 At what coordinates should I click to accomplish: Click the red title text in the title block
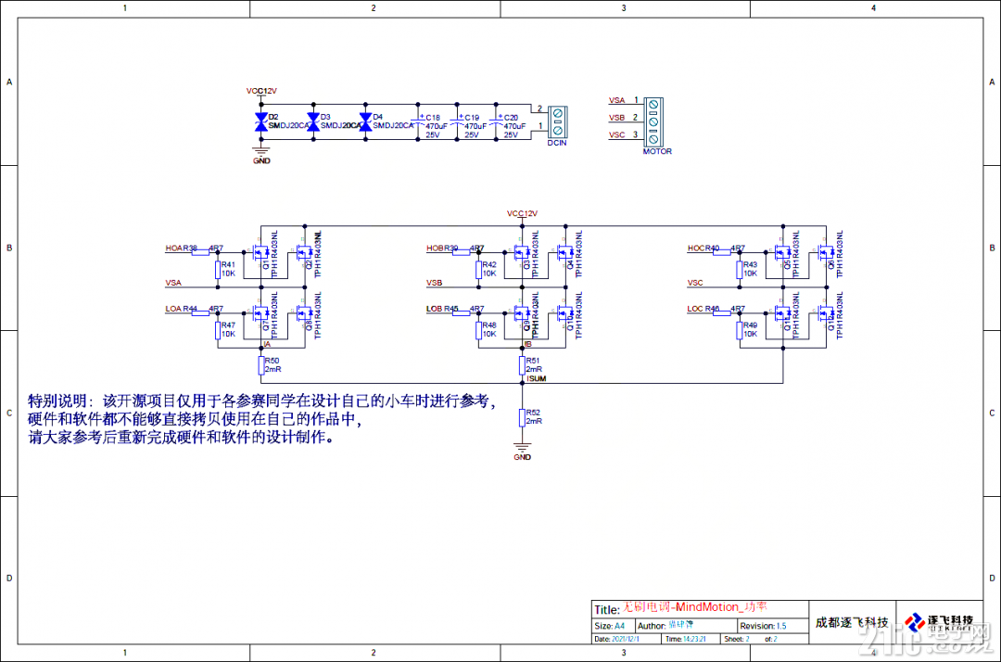[x=695, y=607]
